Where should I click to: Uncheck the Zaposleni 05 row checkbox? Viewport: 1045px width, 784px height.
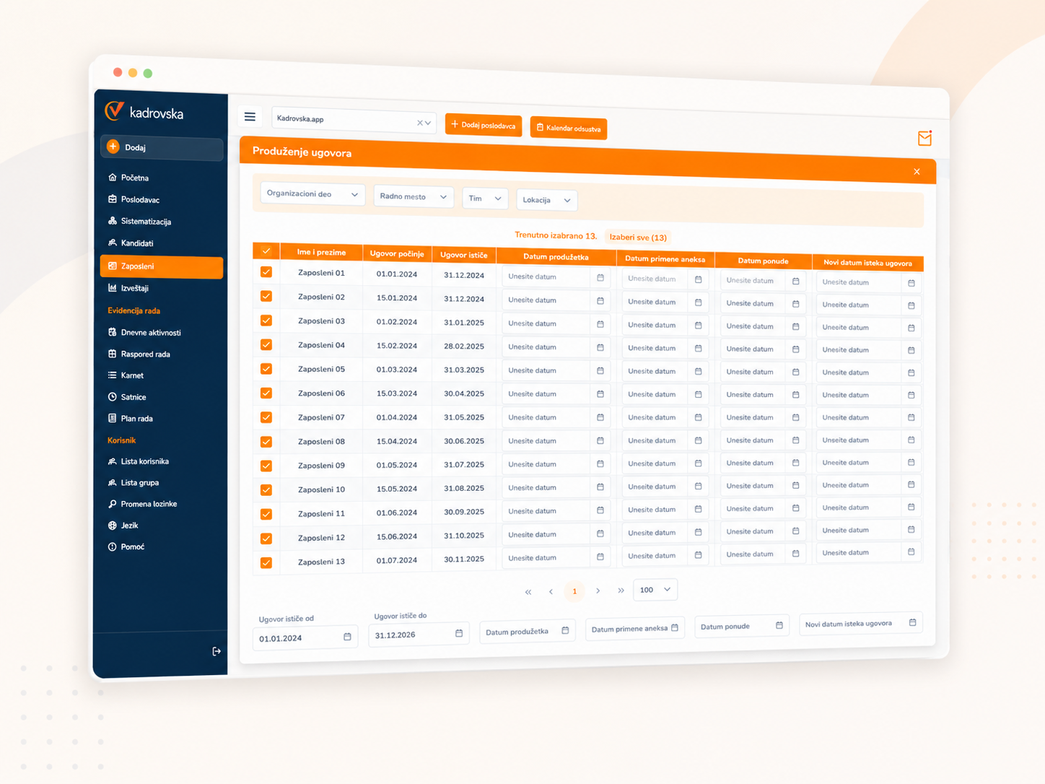266,369
